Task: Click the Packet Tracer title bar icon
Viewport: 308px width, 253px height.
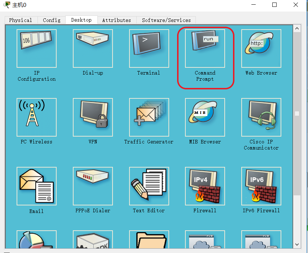Action: pos(7,5)
